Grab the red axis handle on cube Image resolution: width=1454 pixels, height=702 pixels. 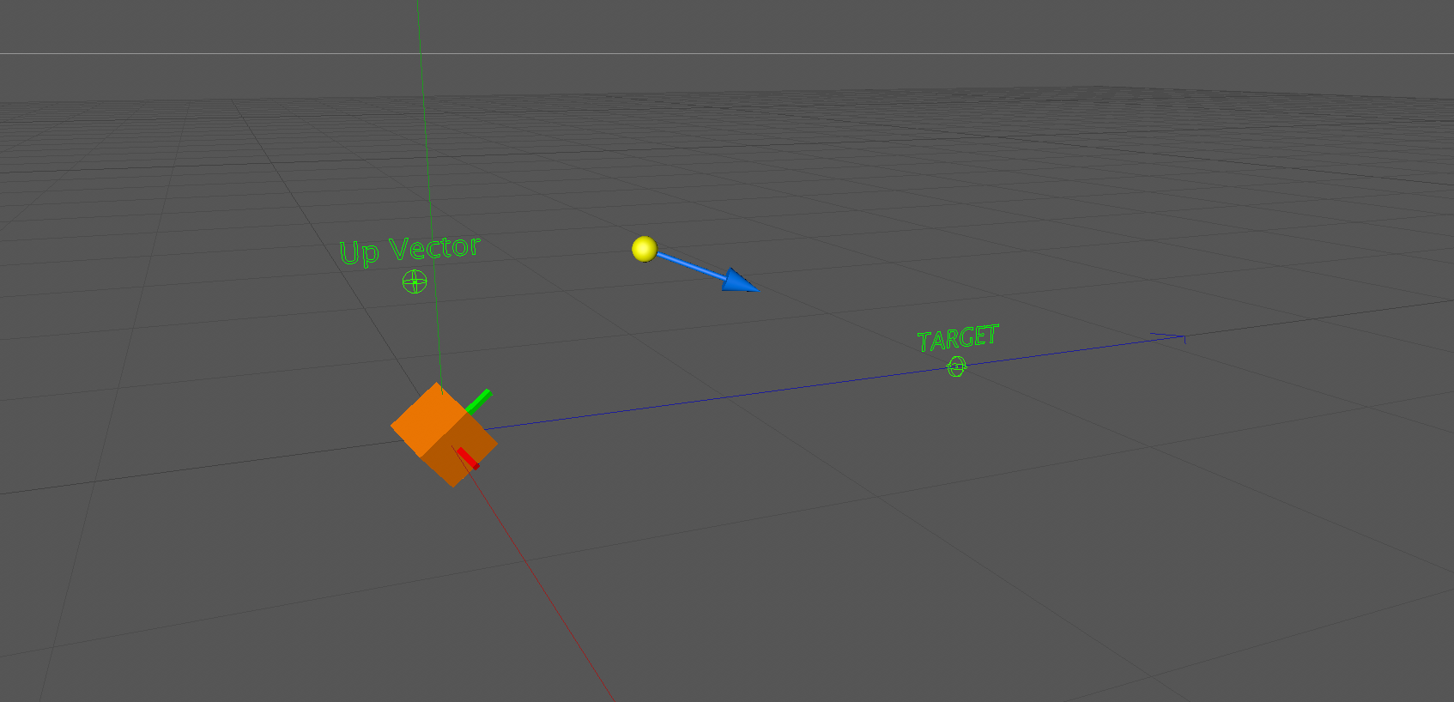point(468,458)
